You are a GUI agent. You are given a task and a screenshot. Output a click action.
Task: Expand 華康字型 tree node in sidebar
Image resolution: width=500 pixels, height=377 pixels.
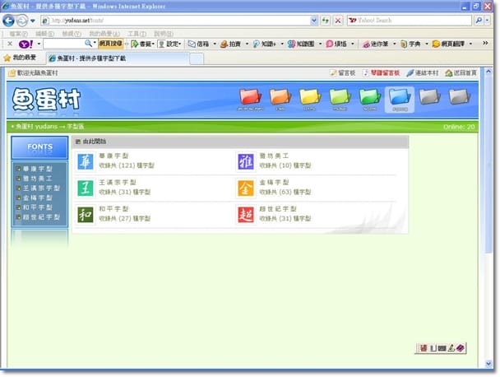(x=17, y=169)
